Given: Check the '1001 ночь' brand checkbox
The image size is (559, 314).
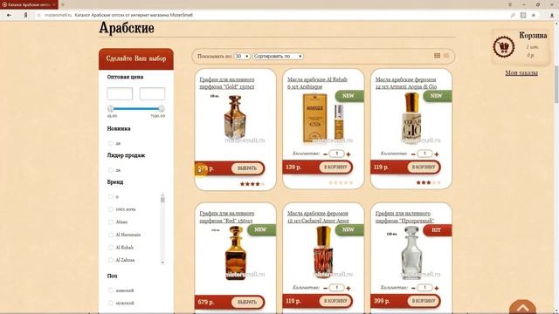Looking at the screenshot, I should (111, 209).
